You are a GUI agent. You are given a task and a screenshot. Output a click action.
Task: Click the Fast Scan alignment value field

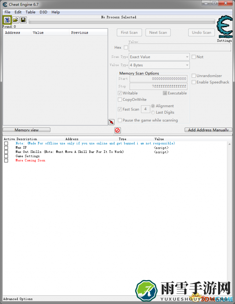point(145,109)
